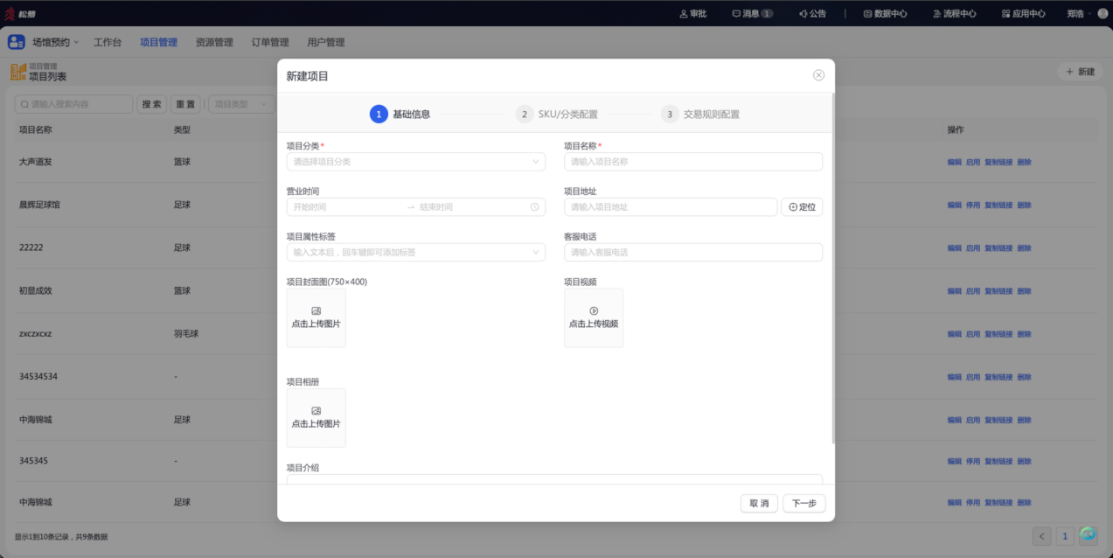Open 数据中心 from the top bar
This screenshot has height=558, width=1113.
(885, 14)
